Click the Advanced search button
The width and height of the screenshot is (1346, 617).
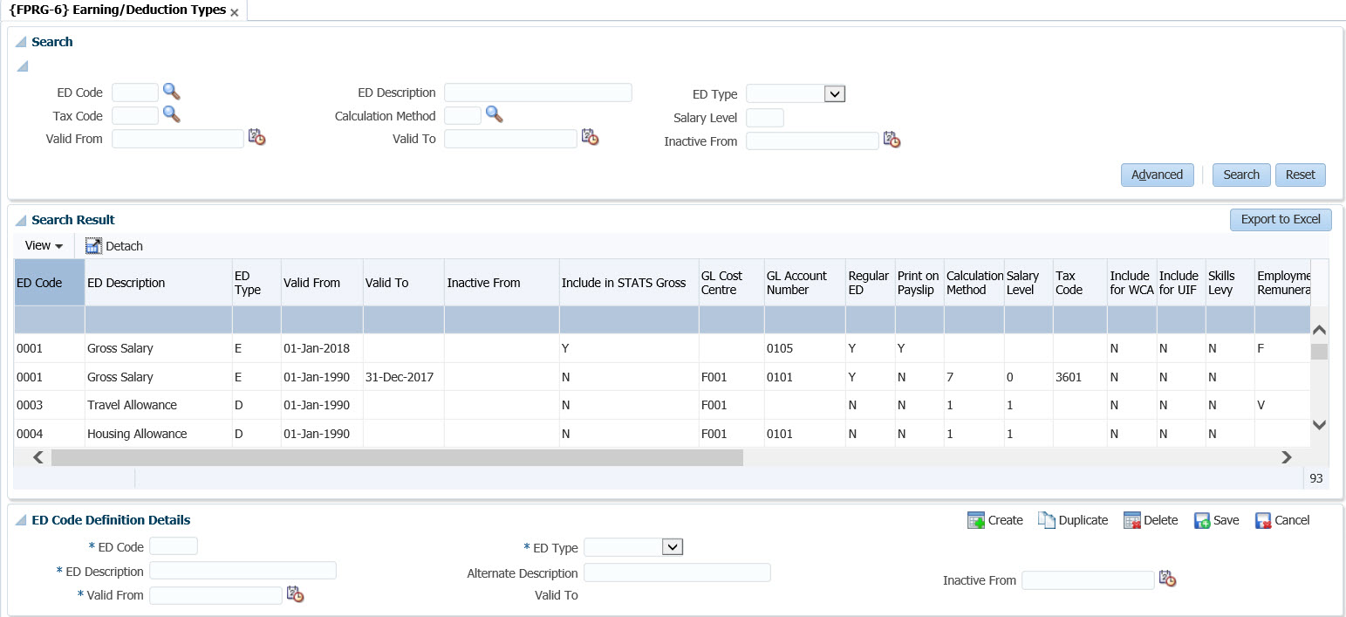(x=1157, y=175)
